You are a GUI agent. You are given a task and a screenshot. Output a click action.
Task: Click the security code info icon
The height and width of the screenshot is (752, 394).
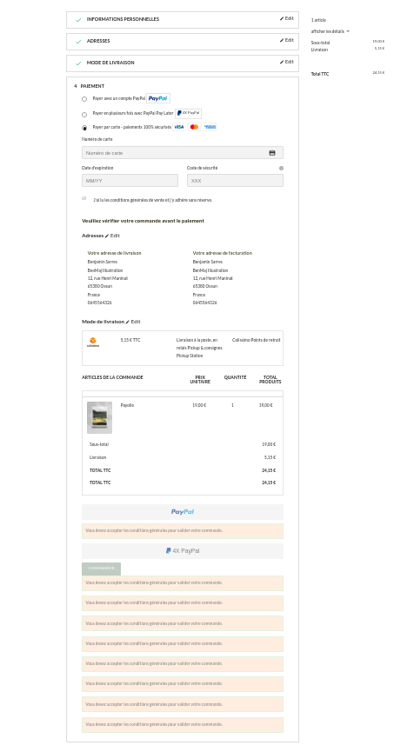coord(281,169)
